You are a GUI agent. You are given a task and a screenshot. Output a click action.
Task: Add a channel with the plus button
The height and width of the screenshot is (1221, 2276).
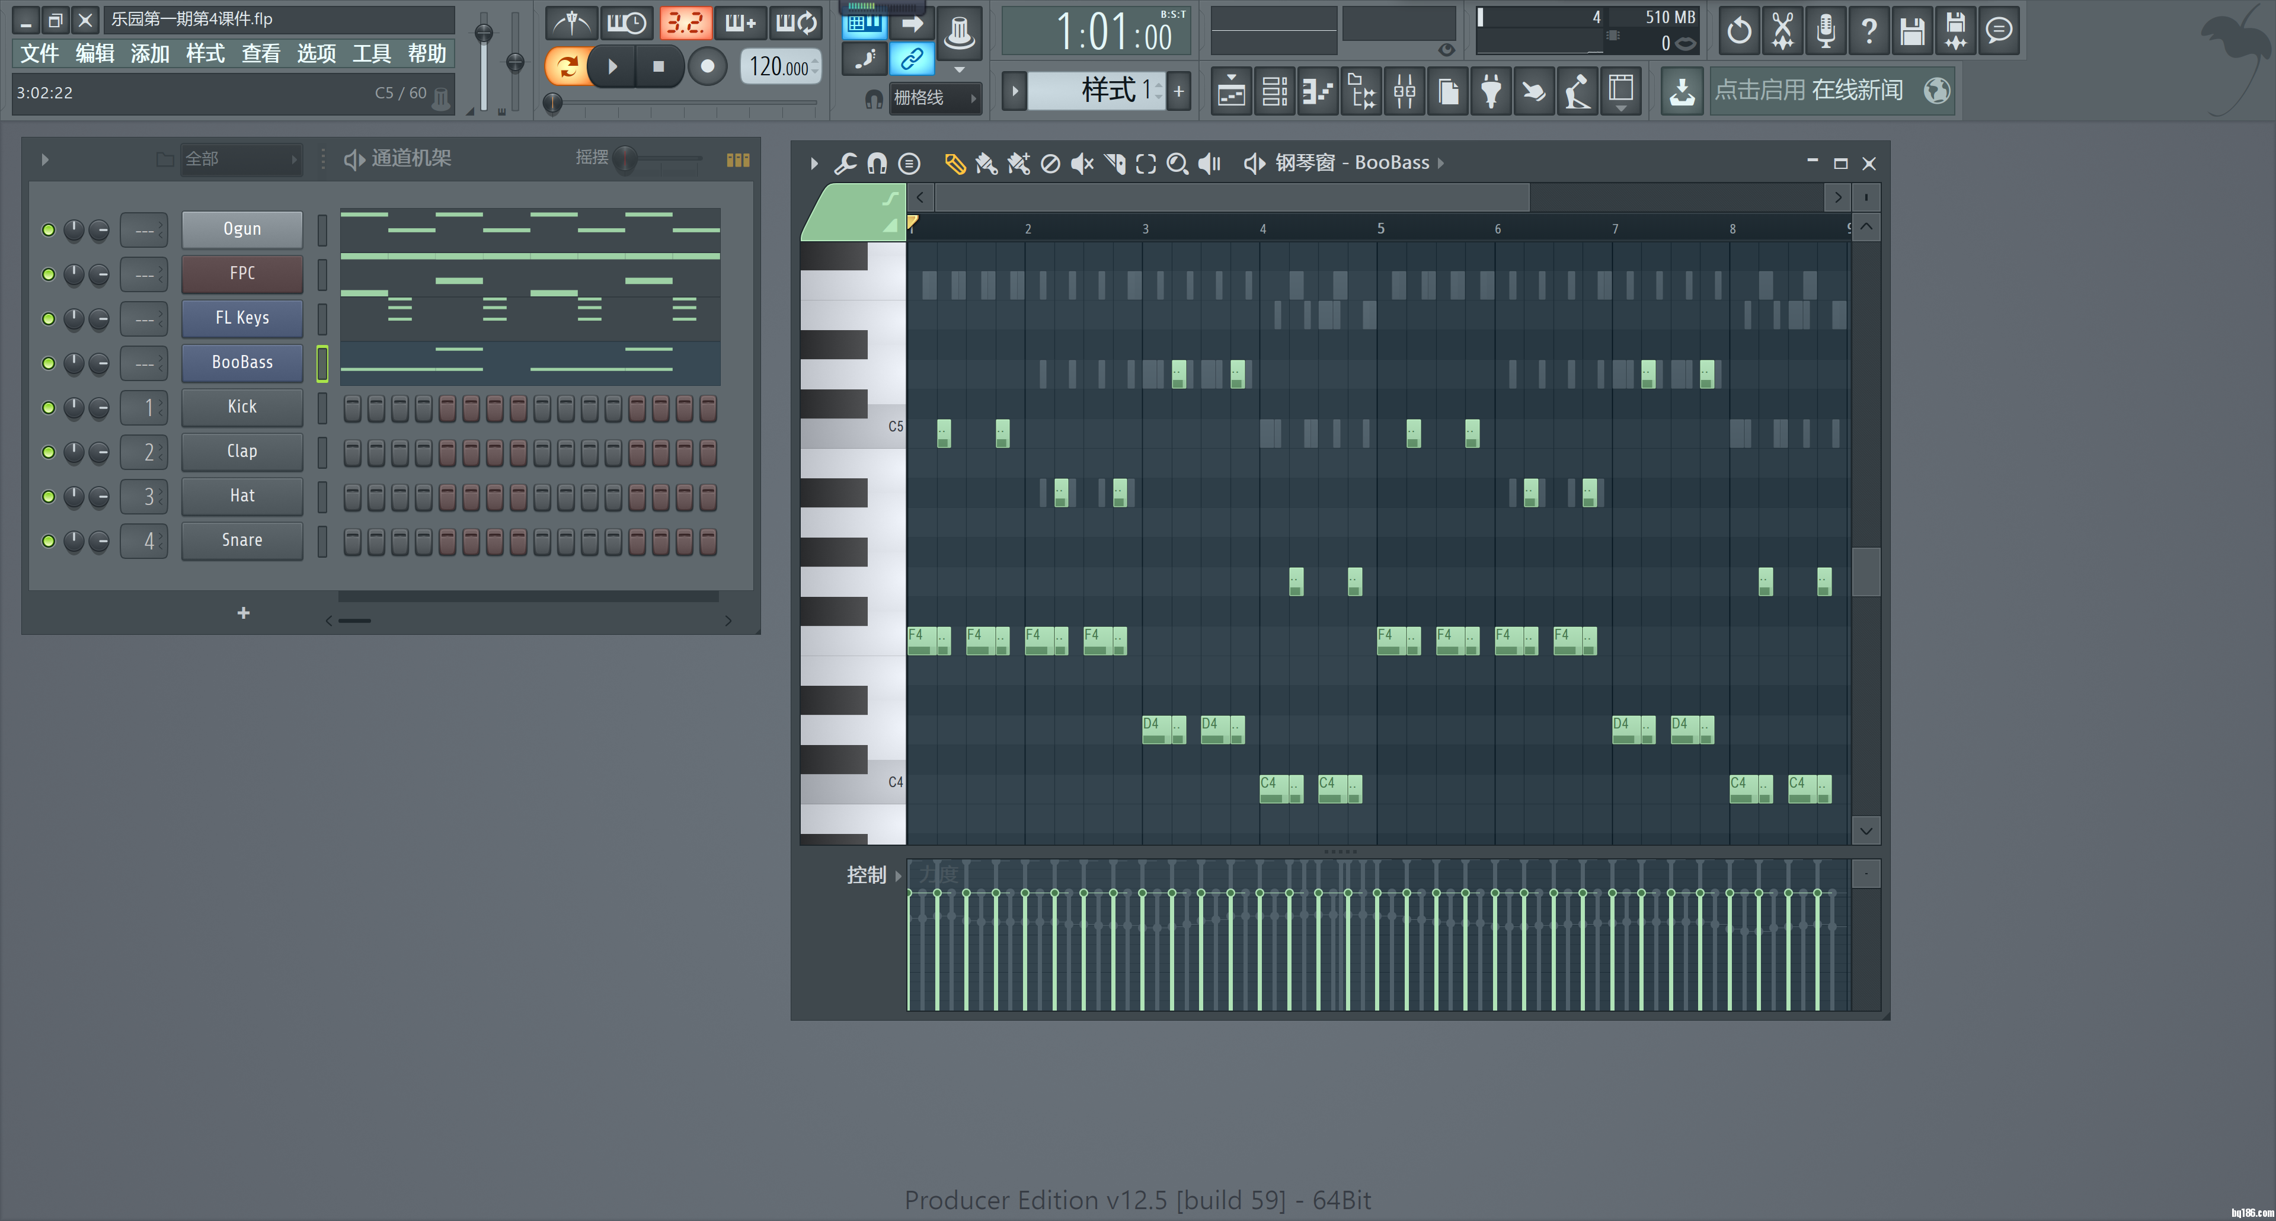244,613
